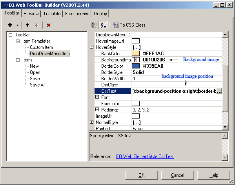Click the BackgroundImage thumbnail box
The image size is (235, 185).
[x=136, y=60]
